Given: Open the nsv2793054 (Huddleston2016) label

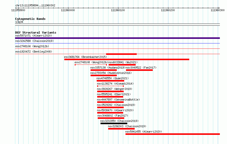Looking at the screenshot, I should pos(111,73).
